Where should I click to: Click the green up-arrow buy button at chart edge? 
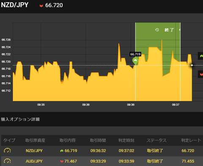[x=201, y=56]
